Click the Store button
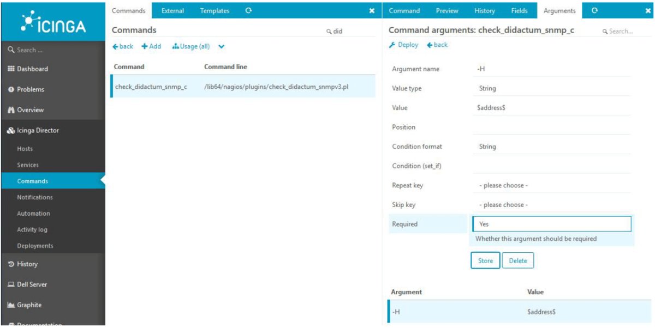The height and width of the screenshot is (328, 655). click(485, 261)
